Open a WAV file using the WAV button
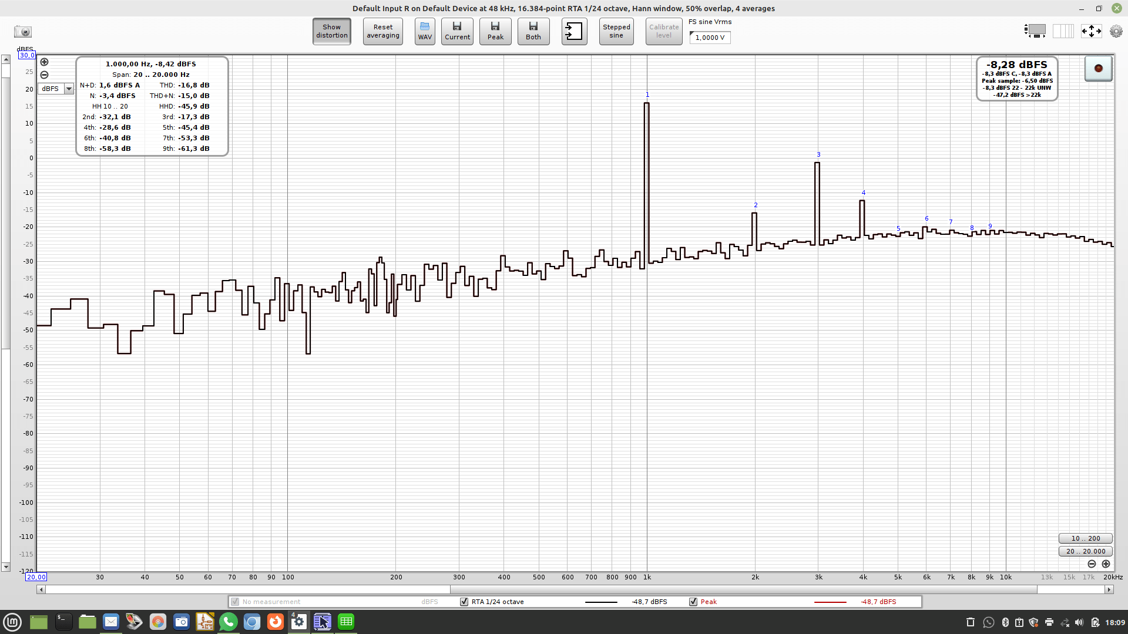1128x634 pixels. coord(425,31)
